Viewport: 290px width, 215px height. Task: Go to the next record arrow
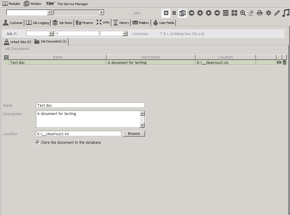coord(209,13)
